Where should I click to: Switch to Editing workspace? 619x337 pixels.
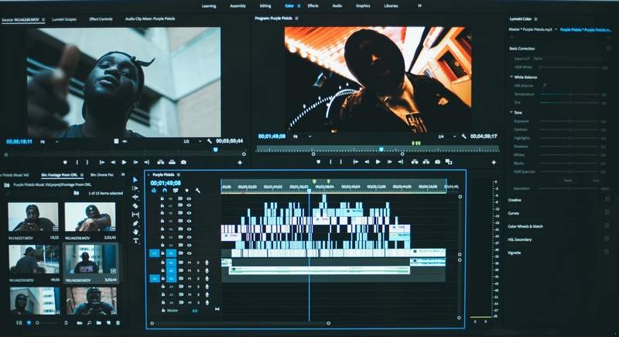pyautogui.click(x=265, y=6)
